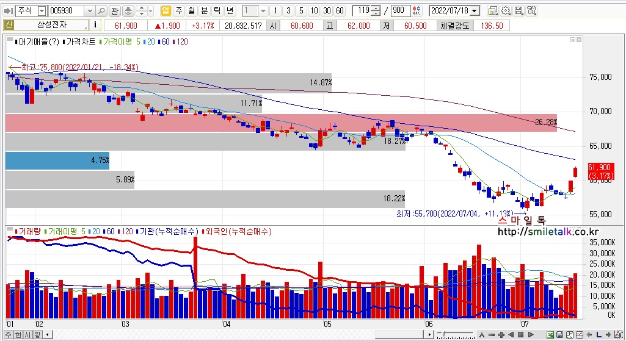Screen dimensions: 626x341
Task: Toggle the 기관(누적순매수) legend item
Action: (167, 231)
